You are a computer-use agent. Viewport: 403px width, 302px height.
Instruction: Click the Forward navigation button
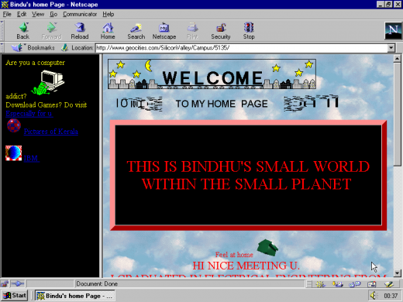click(x=51, y=31)
